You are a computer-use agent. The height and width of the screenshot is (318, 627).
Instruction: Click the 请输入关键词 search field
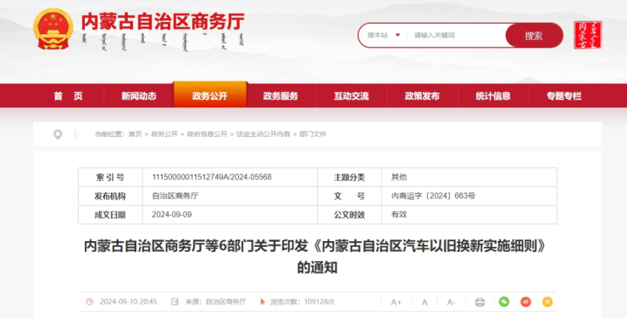tap(457, 36)
